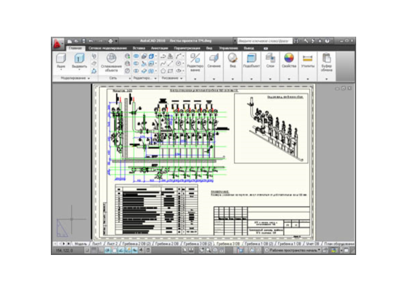Image resolution: width=407 pixels, height=291 pixels.
Task: Click the New file icon in quick access toolbar
Action: pyautogui.click(x=70, y=41)
